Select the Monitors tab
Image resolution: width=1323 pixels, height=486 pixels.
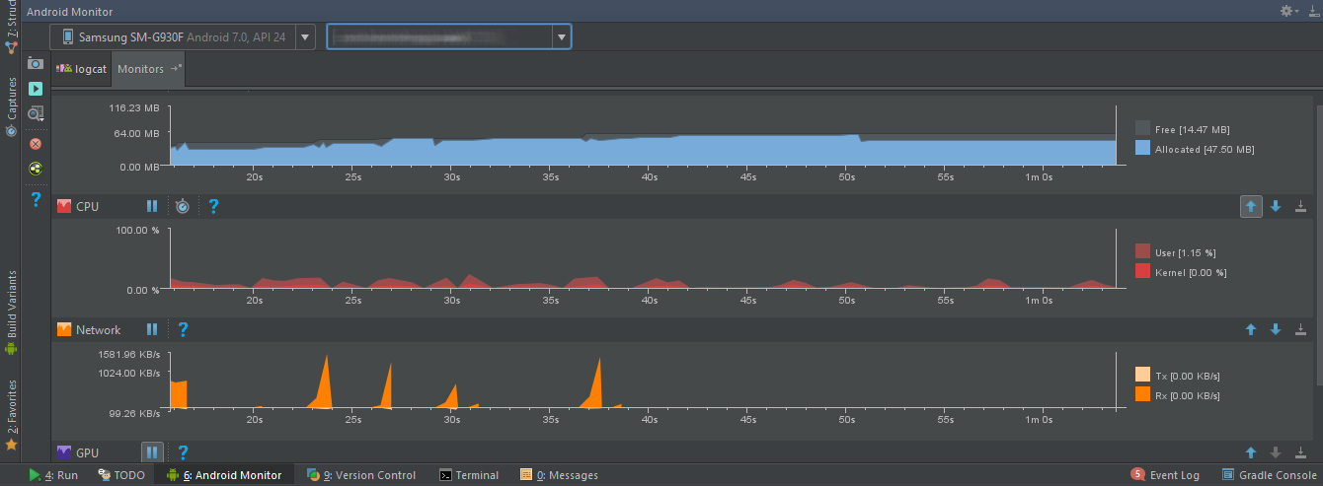(x=148, y=70)
